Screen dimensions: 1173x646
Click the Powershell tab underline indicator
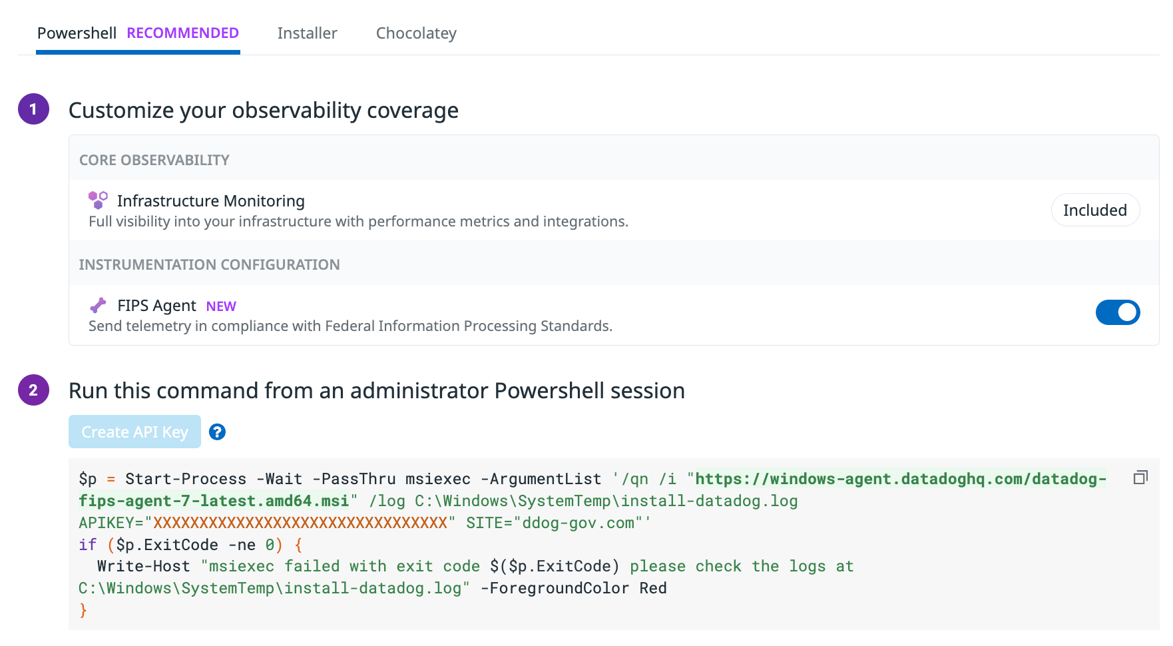point(138,53)
